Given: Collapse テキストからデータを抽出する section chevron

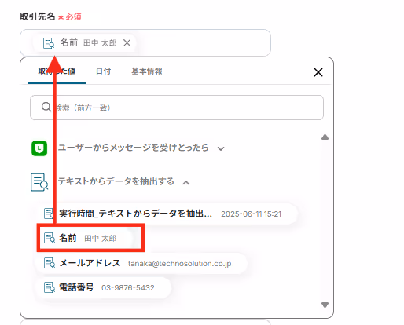Looking at the screenshot, I should pos(186,182).
